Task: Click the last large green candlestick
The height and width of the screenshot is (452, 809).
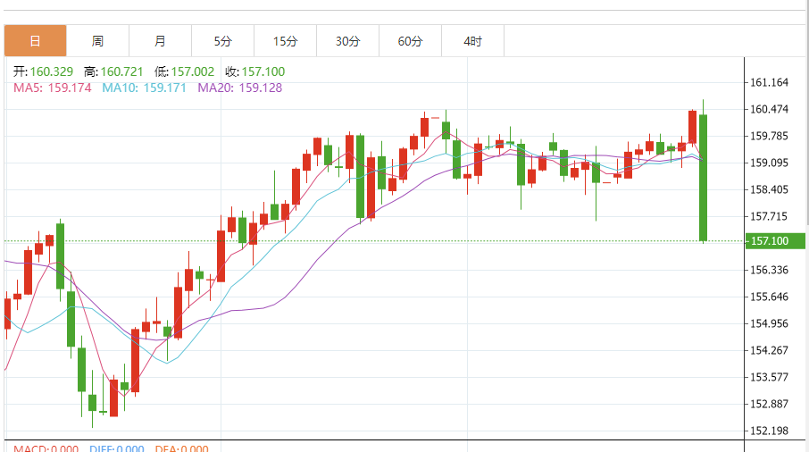Action: tap(704, 177)
